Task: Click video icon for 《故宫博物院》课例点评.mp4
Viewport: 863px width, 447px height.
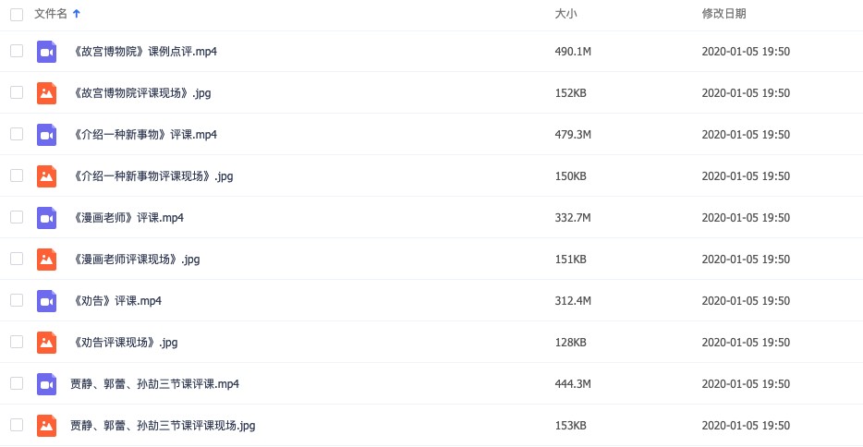Action: (46, 51)
